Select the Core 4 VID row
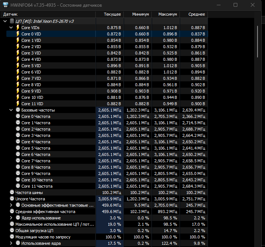The image size is (265, 247). [x=107, y=59]
